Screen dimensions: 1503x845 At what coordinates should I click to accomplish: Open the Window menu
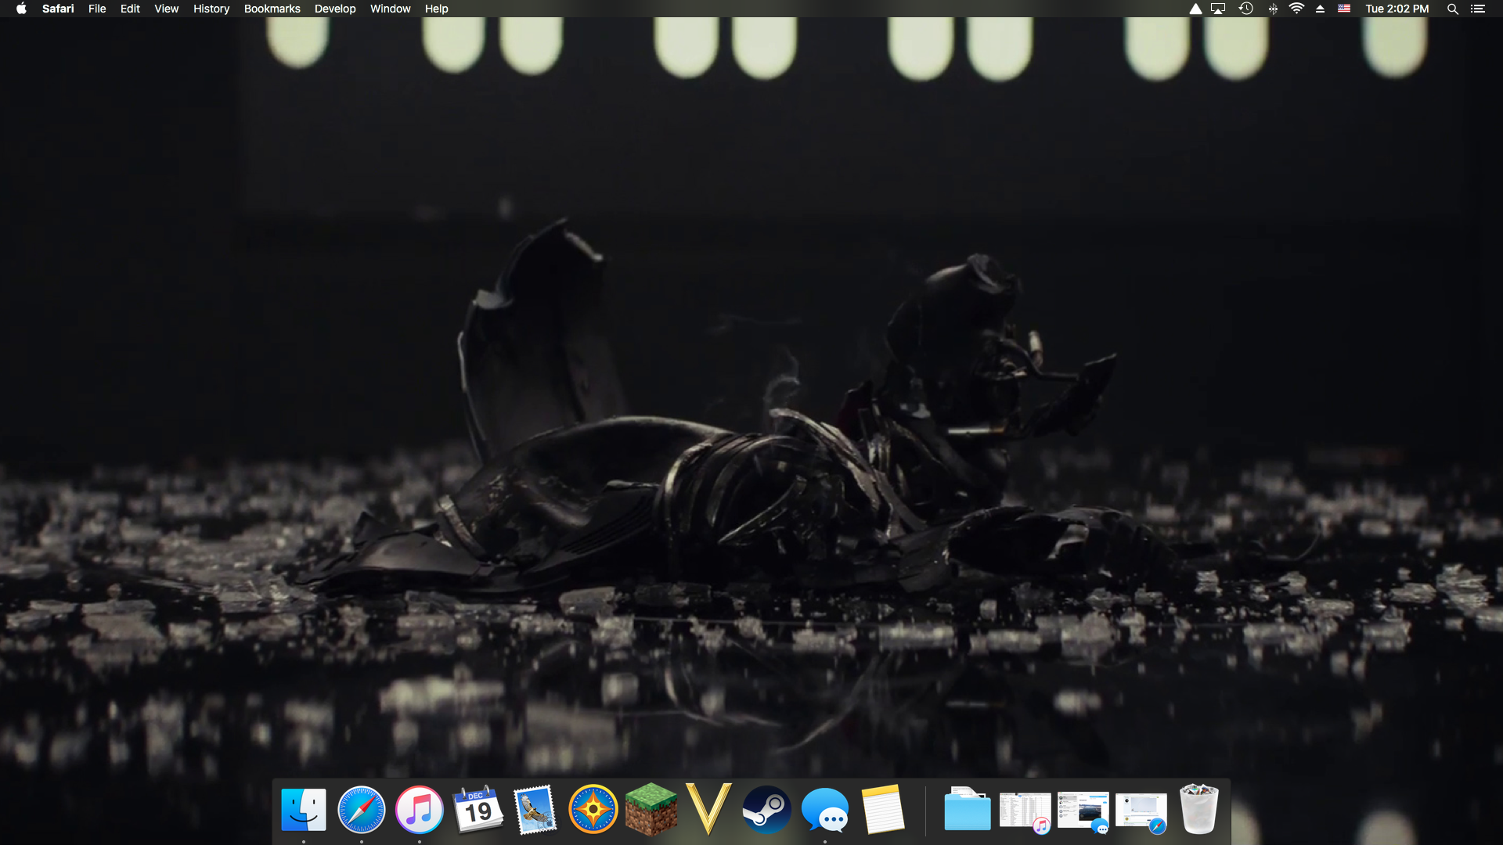[390, 9]
